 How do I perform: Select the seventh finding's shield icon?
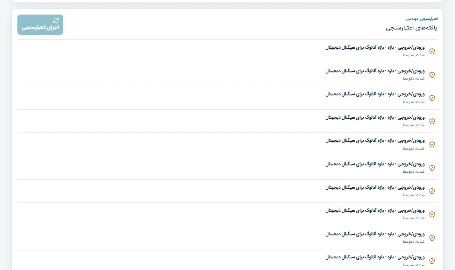tap(432, 191)
